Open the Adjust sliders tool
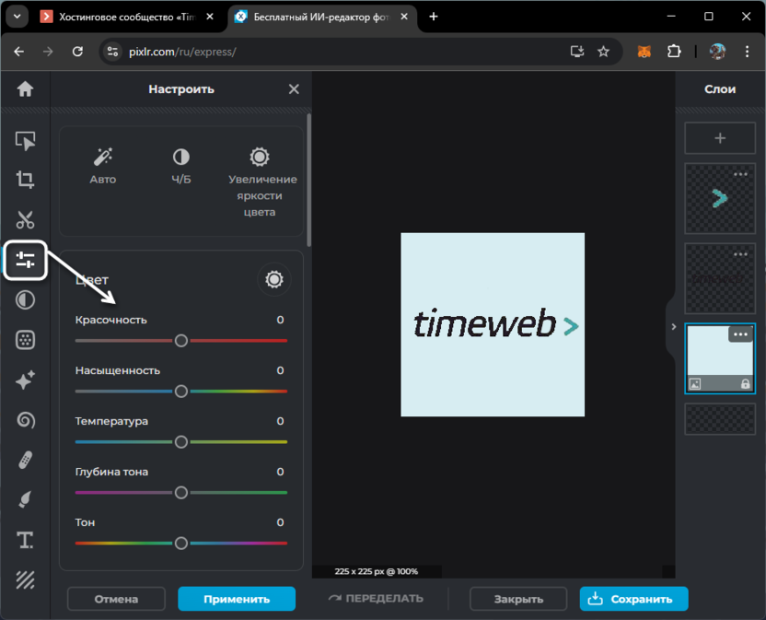 [25, 261]
